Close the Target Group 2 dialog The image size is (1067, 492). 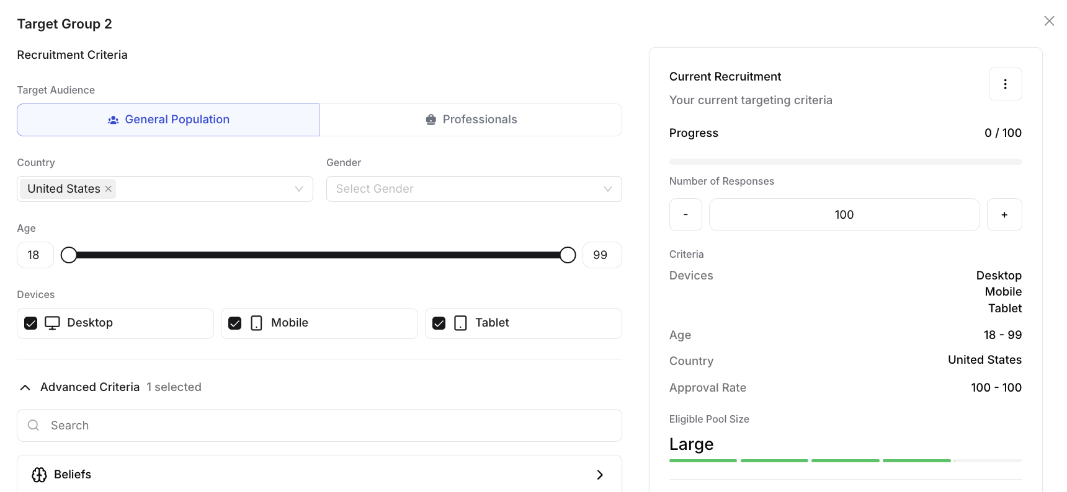1049,21
